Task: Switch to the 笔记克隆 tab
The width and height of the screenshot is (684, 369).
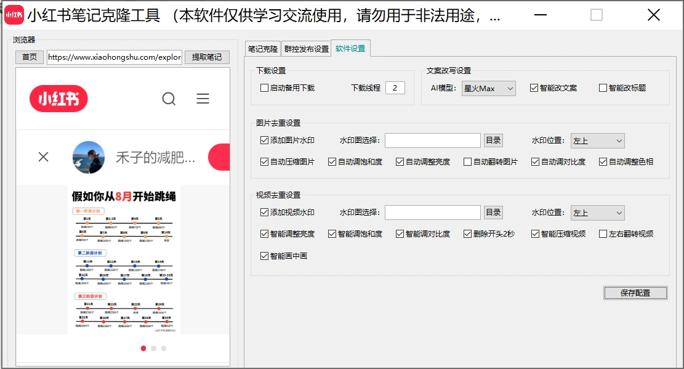Action: click(x=262, y=47)
